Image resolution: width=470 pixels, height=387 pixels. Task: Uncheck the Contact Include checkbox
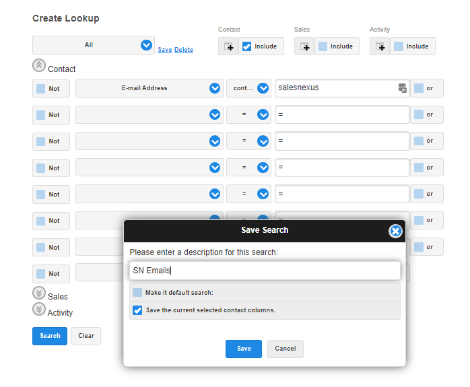(x=247, y=46)
